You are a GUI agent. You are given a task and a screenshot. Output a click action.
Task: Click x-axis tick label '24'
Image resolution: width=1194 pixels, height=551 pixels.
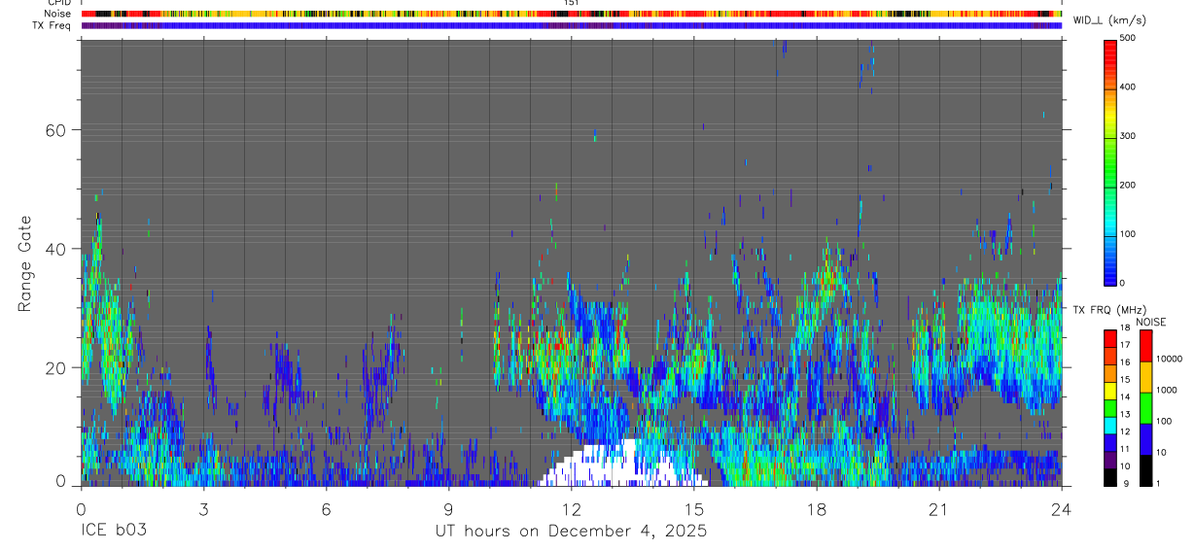click(1062, 508)
